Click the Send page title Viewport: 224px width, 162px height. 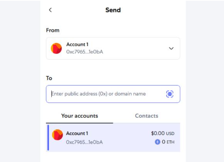(113, 10)
